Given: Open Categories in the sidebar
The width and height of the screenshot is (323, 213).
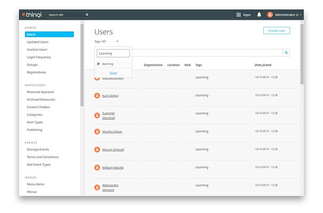Looking at the screenshot, I should point(34,114).
